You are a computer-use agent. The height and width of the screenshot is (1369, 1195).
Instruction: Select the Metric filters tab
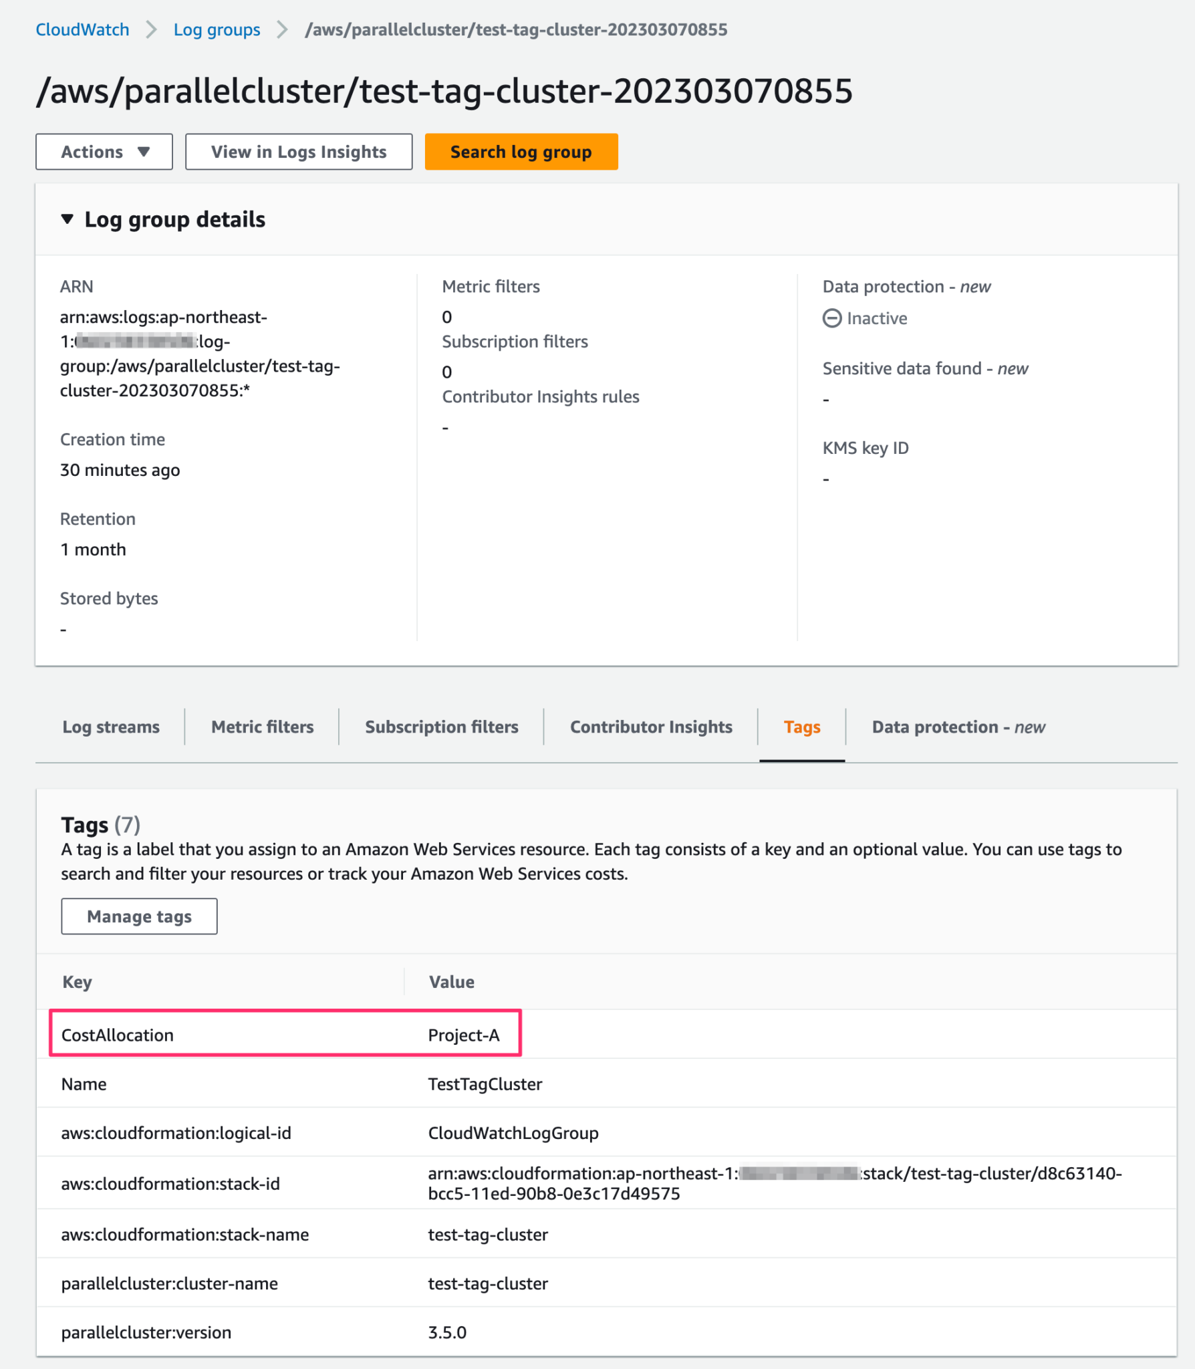point(262,727)
